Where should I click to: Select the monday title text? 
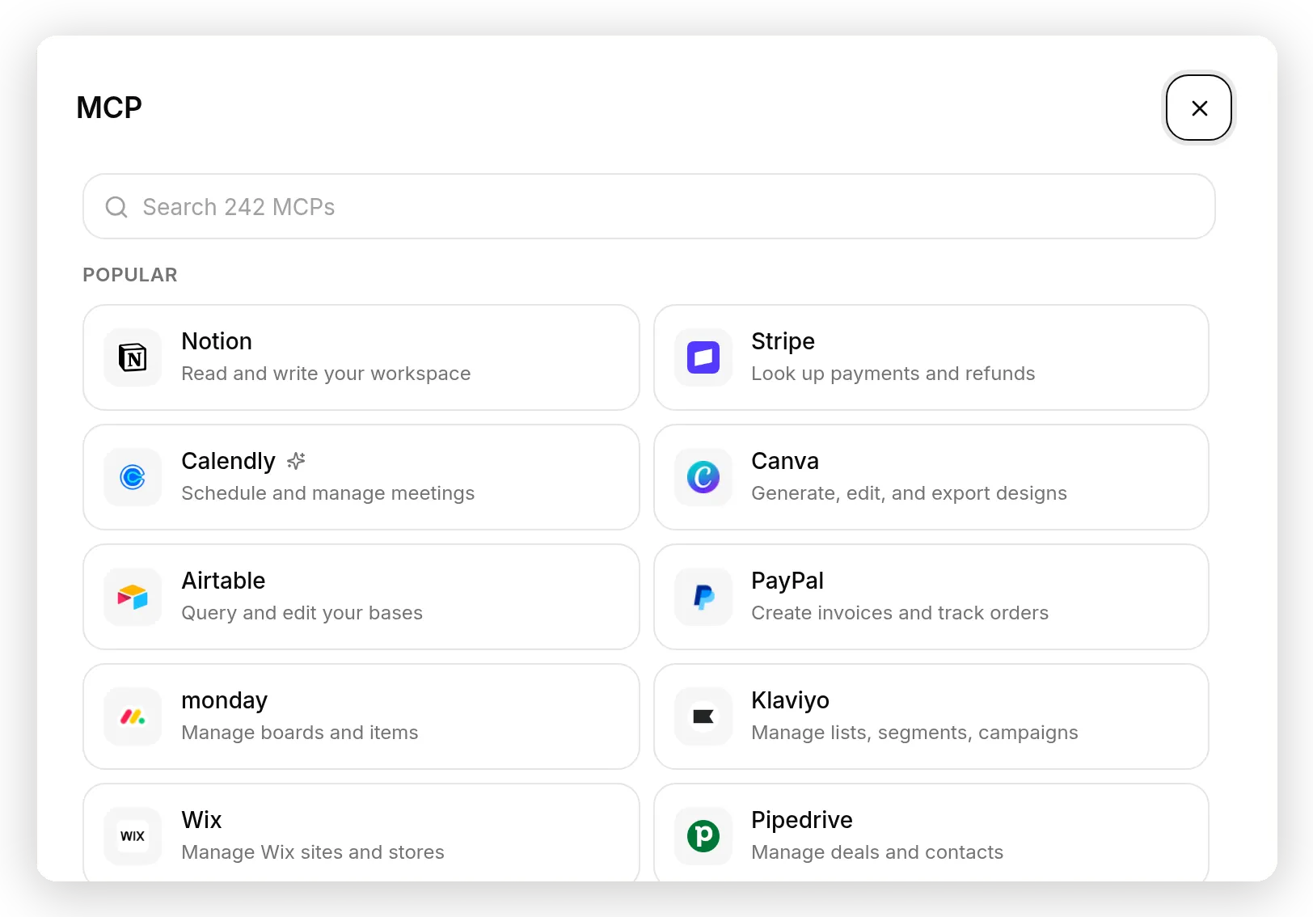(224, 700)
